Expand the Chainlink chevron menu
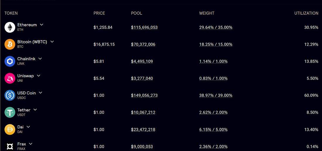The image size is (322, 151). (40, 59)
